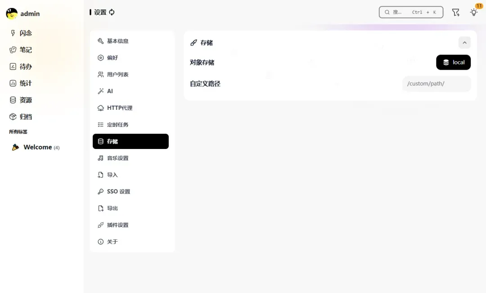
Task: Open the 待办 todo section
Action: pos(21,67)
